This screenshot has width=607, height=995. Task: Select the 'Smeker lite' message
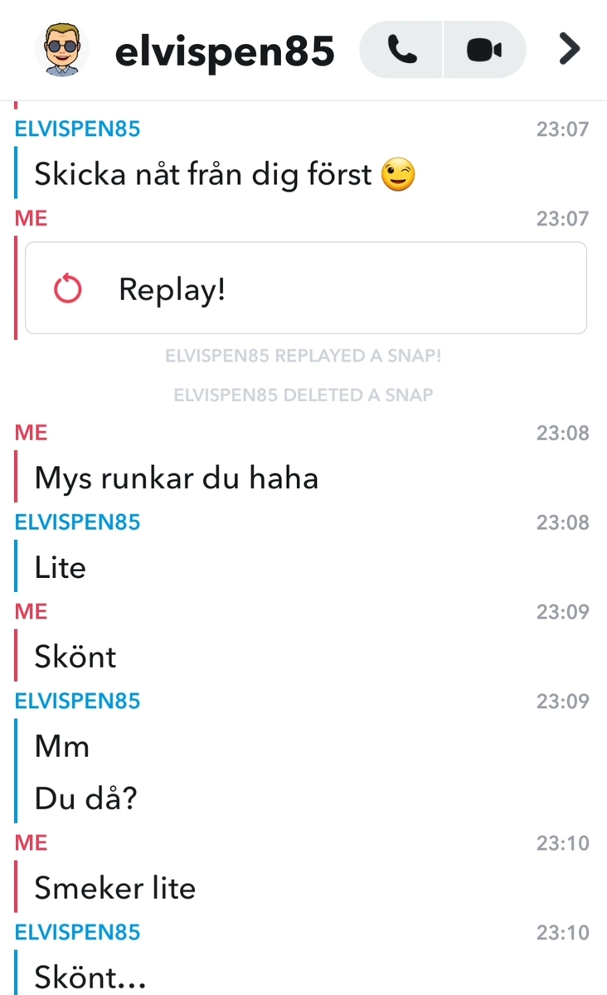pyautogui.click(x=114, y=888)
